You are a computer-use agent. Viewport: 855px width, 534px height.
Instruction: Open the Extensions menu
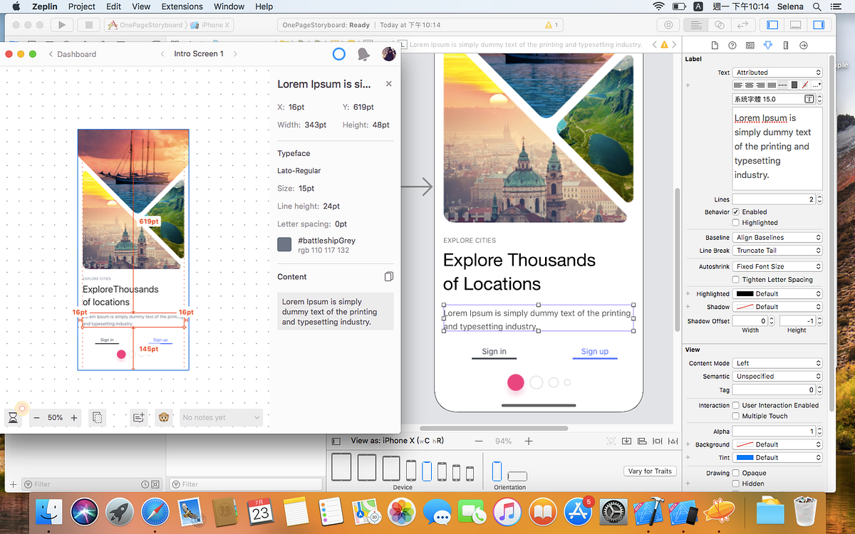(182, 6)
